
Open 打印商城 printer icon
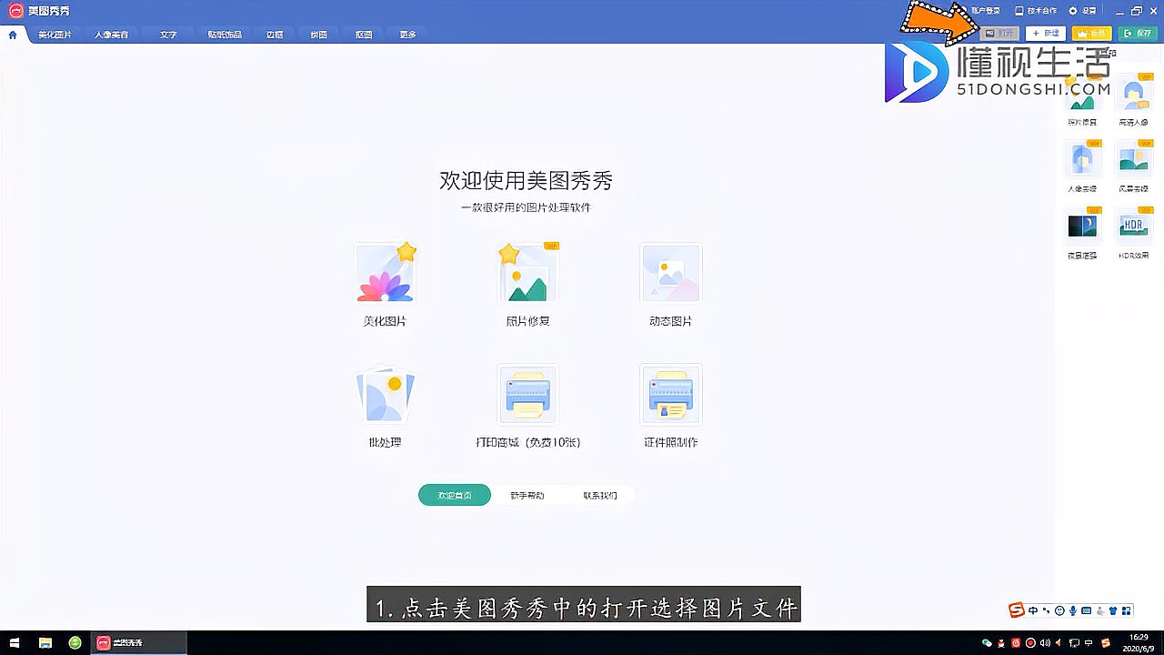click(527, 395)
